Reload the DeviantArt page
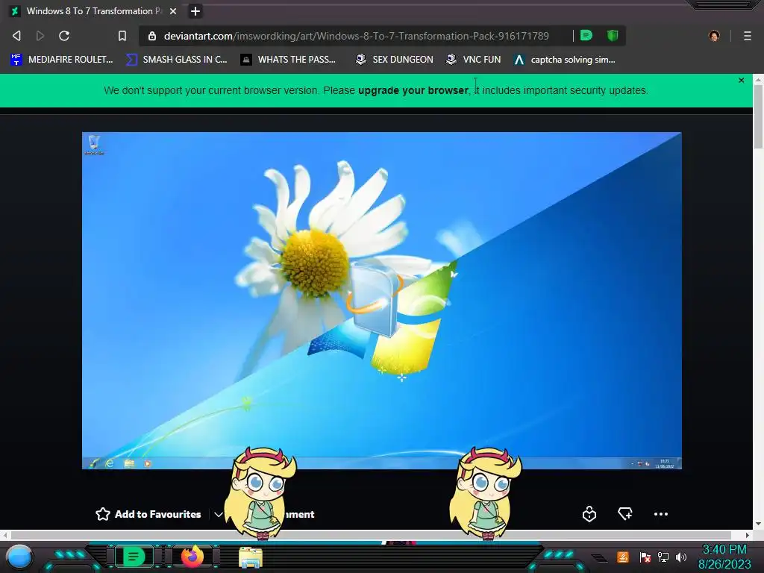The width and height of the screenshot is (764, 573). [64, 36]
